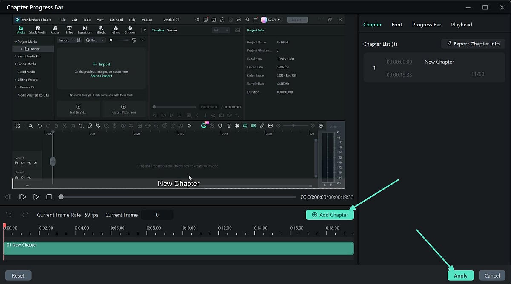Apply the chapter progress bar
This screenshot has height=284, width=511.
tap(461, 275)
